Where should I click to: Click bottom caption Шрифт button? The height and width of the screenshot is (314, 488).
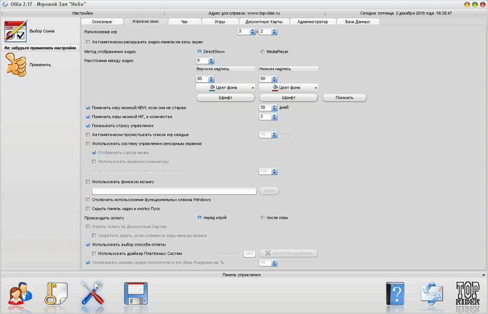click(288, 98)
